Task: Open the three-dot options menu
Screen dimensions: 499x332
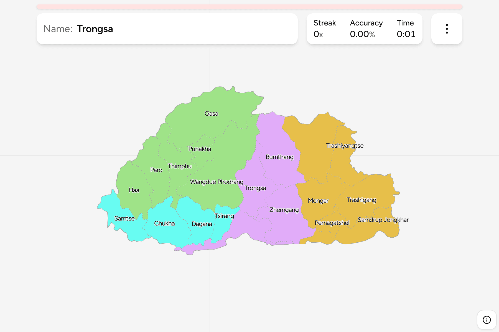Action: [447, 29]
